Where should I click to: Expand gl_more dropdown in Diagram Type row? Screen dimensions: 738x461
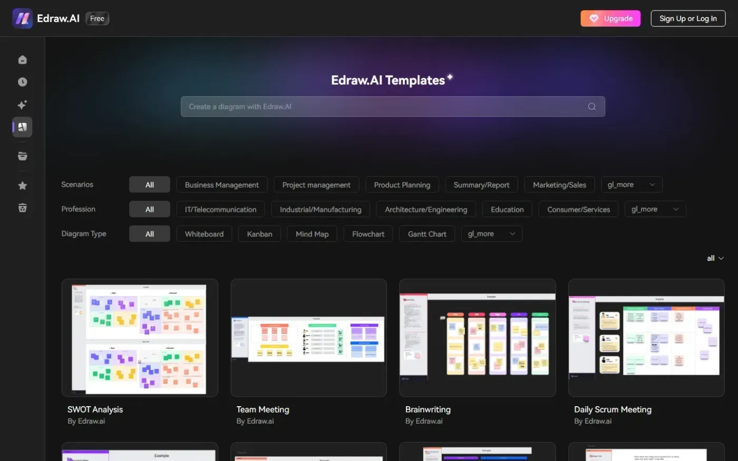(x=492, y=234)
